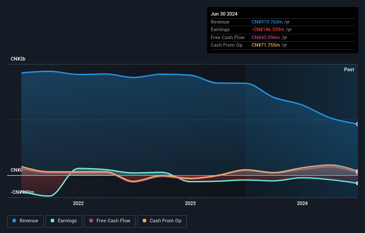
Task: Toggle the Cash From Op legend button
Action: (x=162, y=221)
